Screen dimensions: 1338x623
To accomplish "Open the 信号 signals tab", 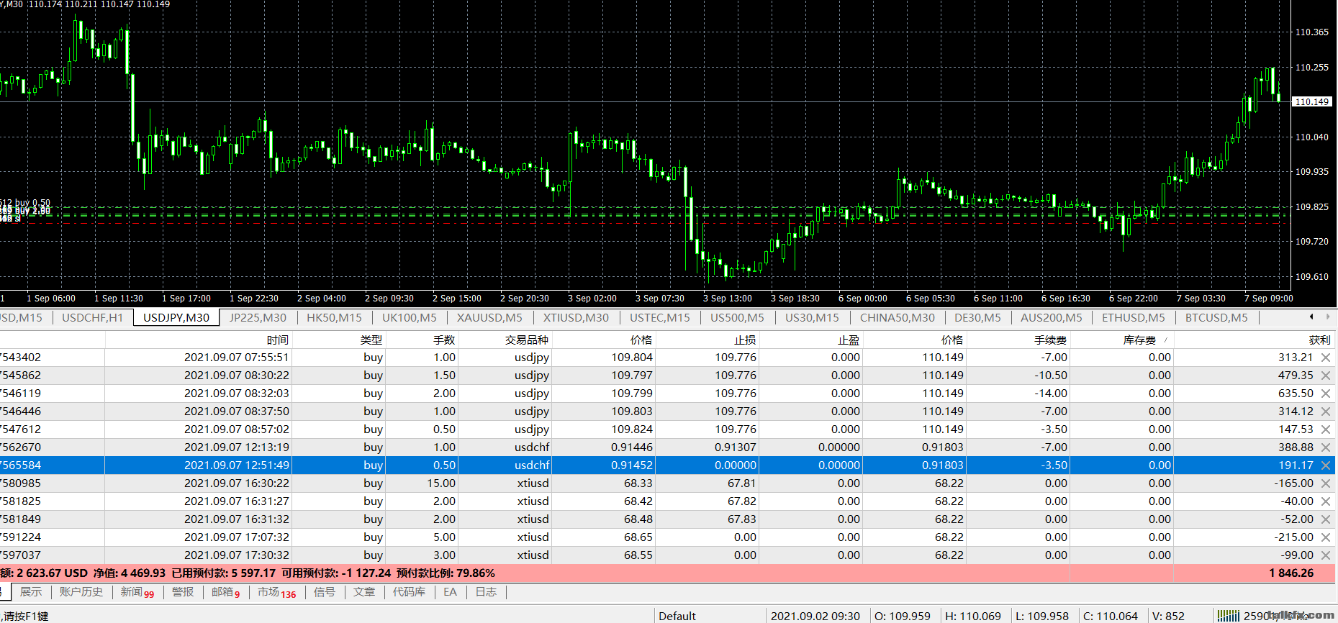I will point(325,592).
